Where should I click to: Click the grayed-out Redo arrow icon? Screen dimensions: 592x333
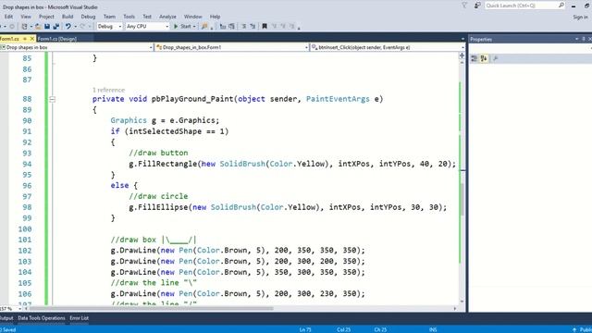[82, 27]
